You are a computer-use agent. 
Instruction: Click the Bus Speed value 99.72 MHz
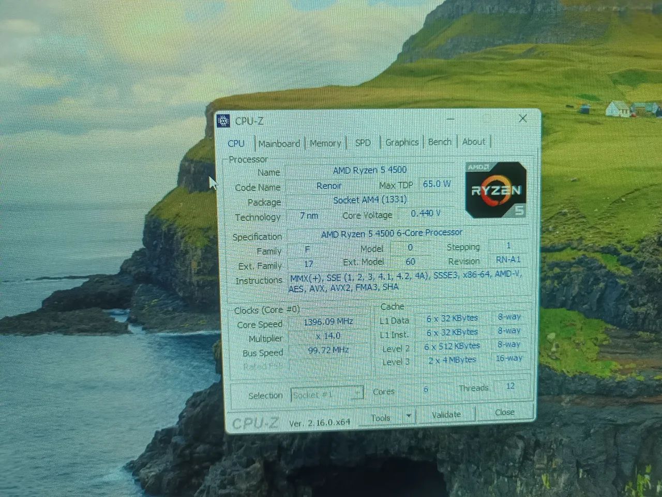pos(328,350)
